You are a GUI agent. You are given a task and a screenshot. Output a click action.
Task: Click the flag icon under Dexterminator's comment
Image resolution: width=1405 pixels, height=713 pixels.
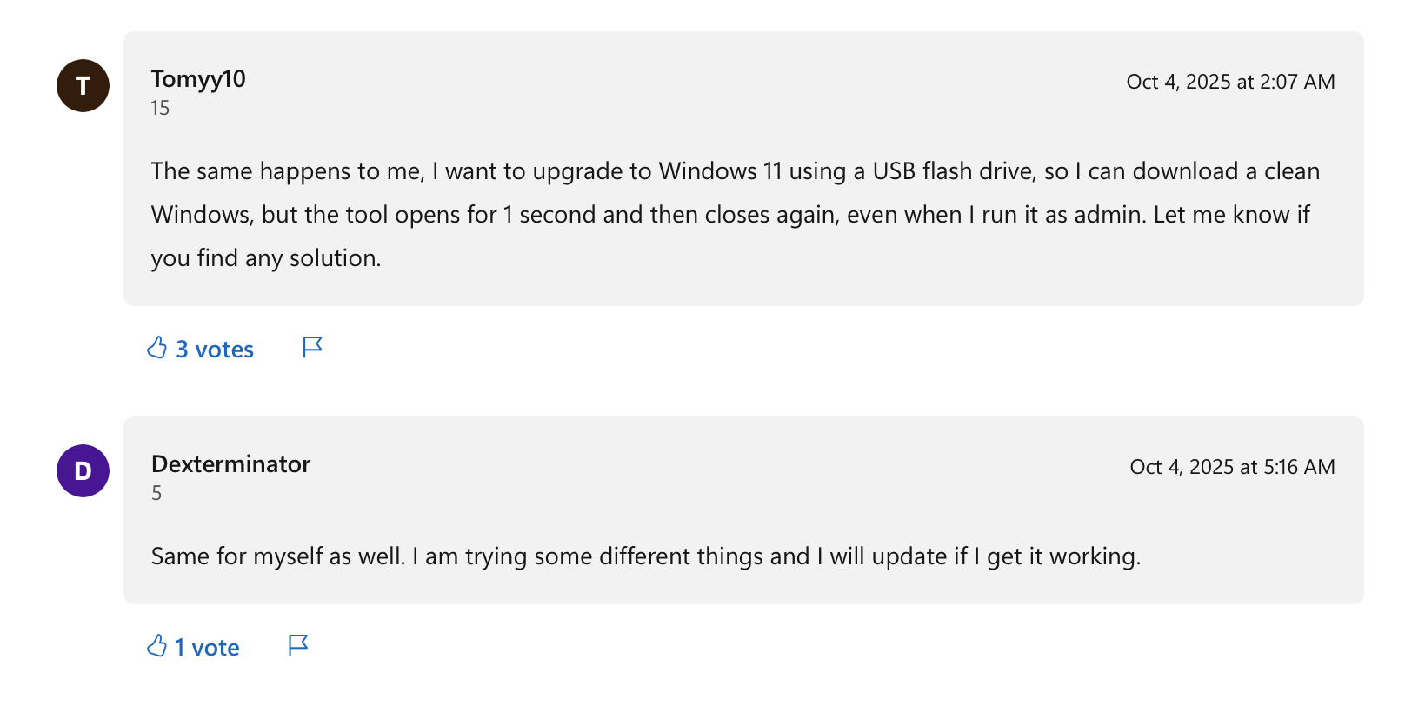coord(296,645)
